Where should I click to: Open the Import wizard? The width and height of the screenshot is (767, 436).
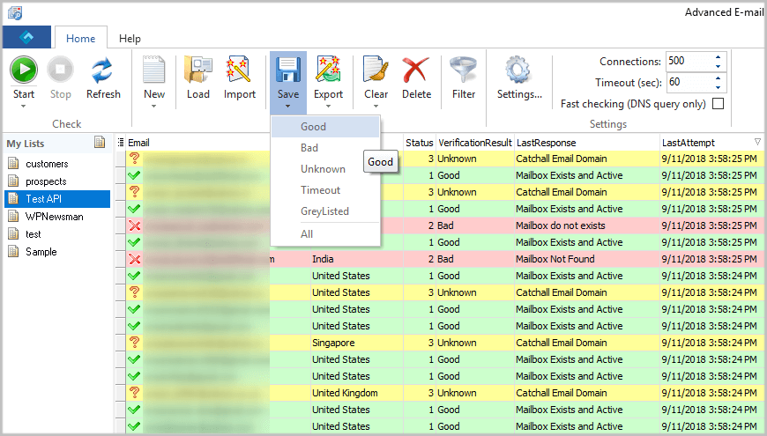pos(239,70)
